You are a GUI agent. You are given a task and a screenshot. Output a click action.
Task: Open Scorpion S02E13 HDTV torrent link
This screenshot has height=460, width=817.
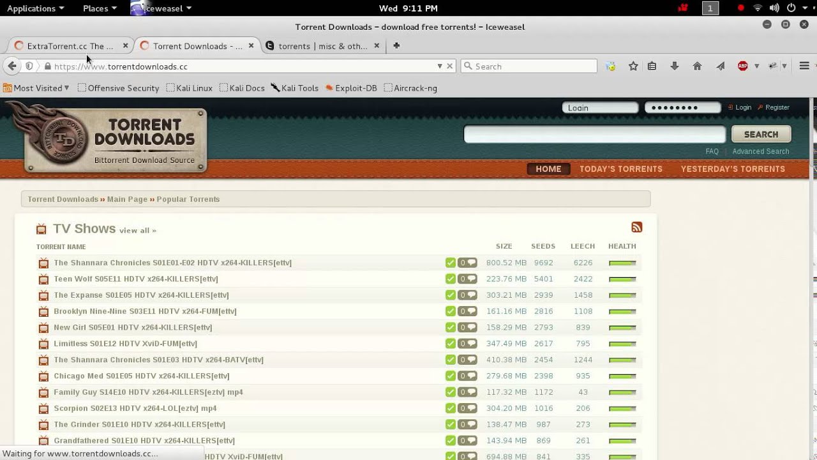(135, 408)
